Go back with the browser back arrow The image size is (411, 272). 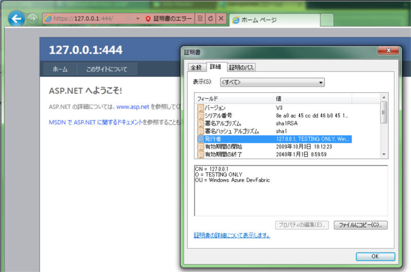[16, 19]
